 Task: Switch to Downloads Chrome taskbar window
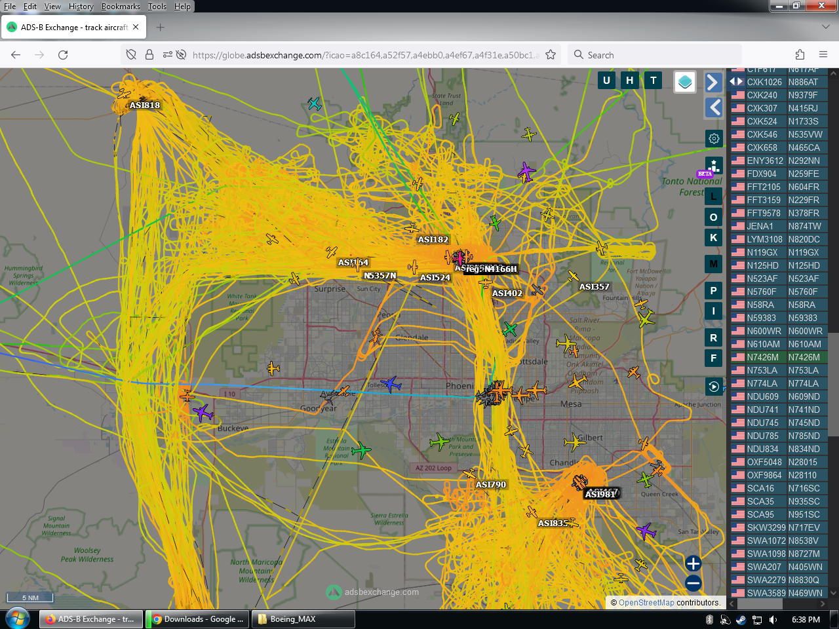(197, 619)
